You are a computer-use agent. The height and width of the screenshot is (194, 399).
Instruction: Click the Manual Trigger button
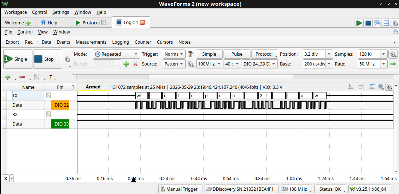(180, 189)
